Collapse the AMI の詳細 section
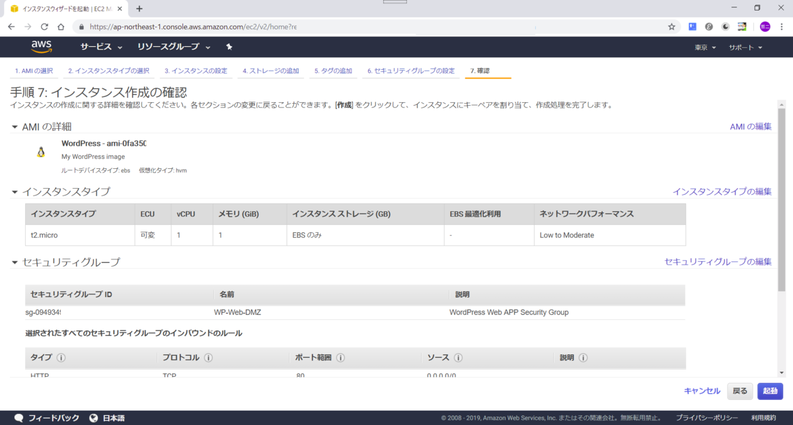 pos(15,127)
